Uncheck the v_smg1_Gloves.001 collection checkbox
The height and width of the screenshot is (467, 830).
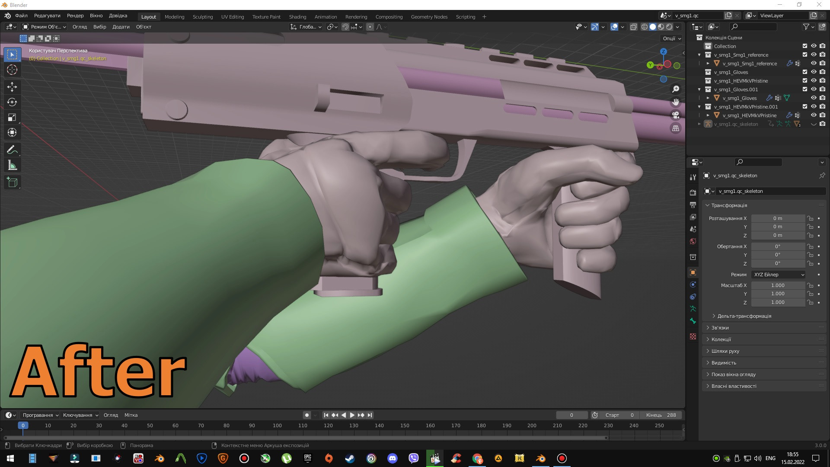click(804, 90)
